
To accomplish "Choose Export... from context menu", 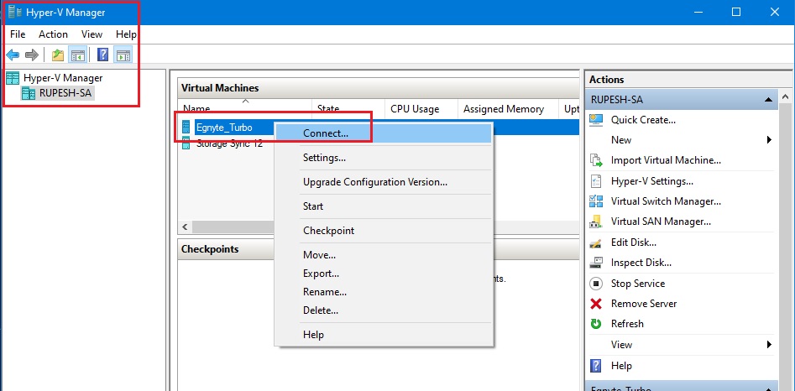I will coord(384,274).
